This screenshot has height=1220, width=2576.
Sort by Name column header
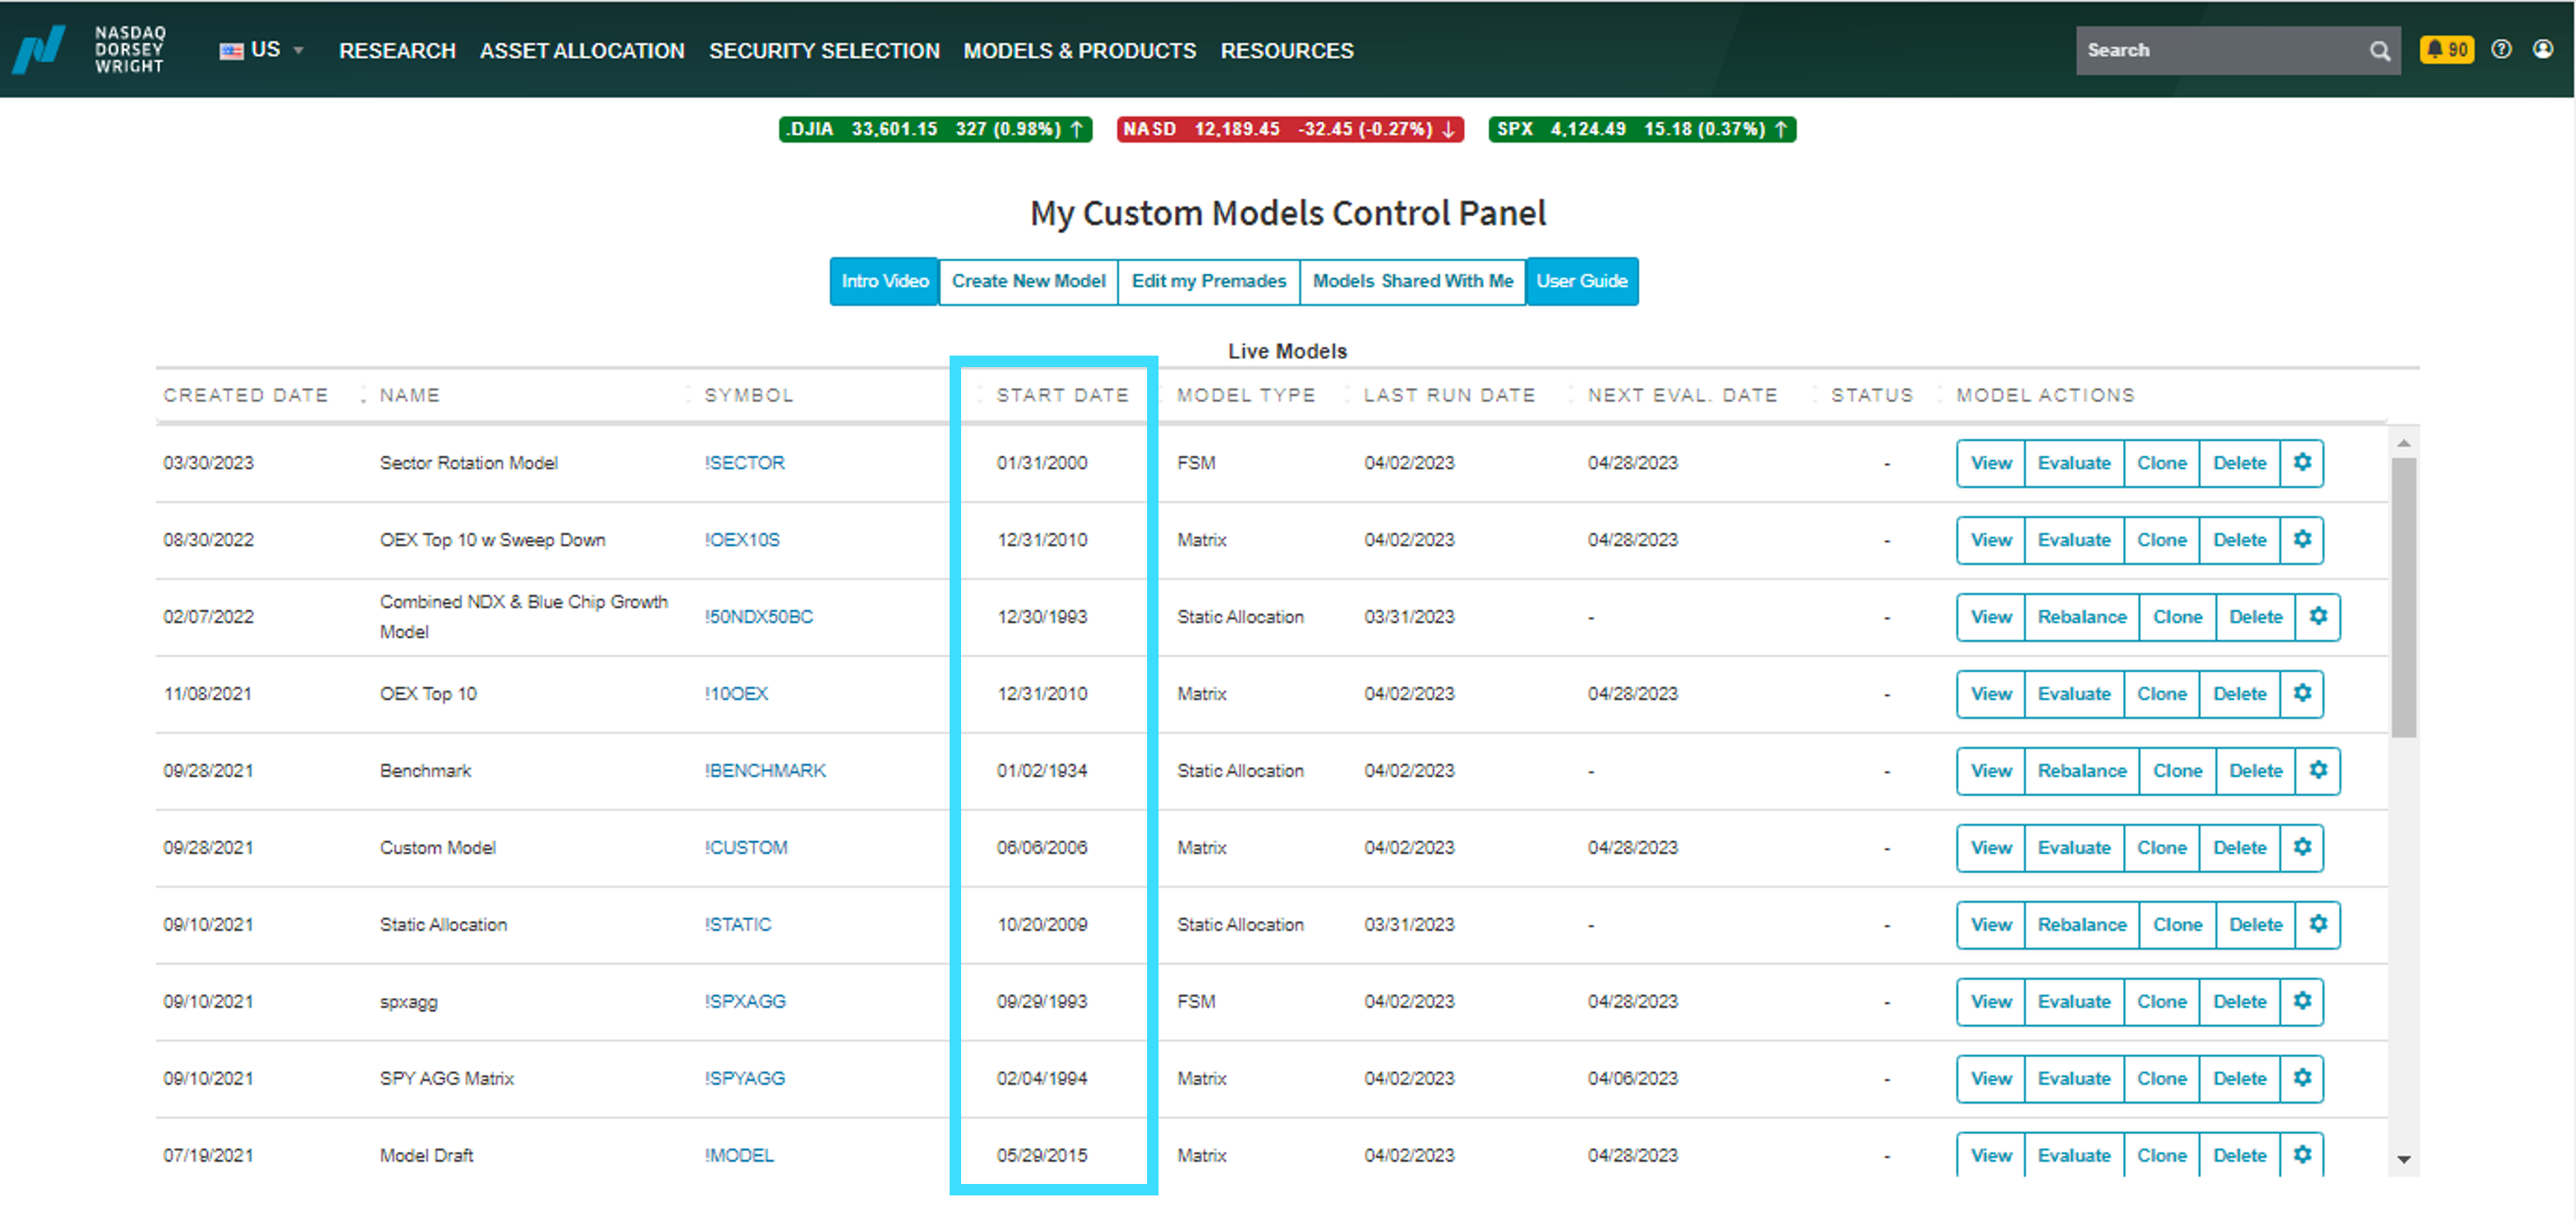point(410,395)
